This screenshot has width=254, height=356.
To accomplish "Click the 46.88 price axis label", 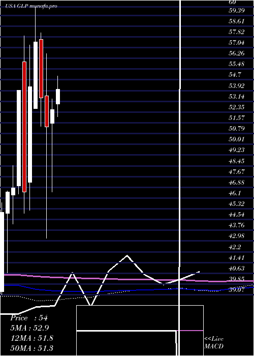I will click(x=237, y=182).
